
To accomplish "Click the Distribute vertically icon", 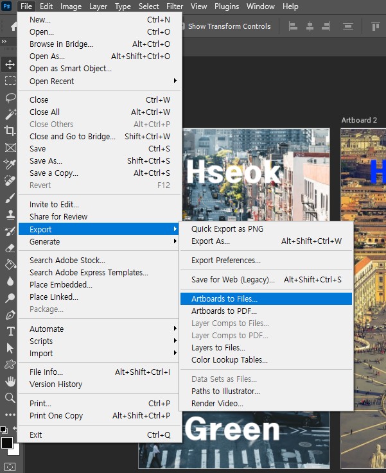I will [348, 26].
